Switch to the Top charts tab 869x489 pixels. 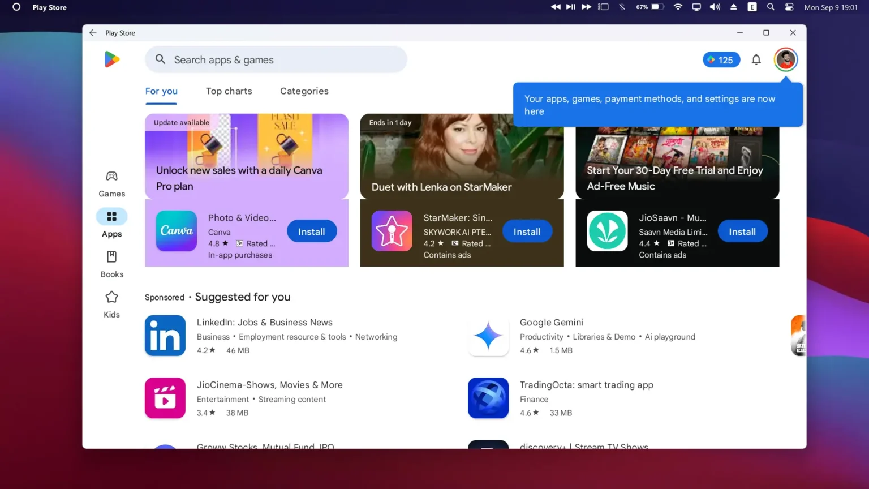tap(229, 91)
